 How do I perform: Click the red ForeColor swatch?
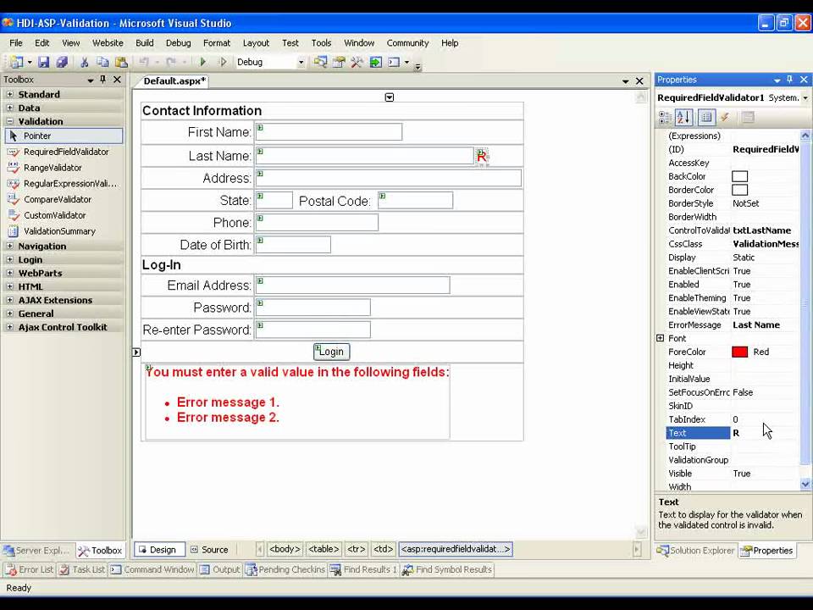(740, 352)
